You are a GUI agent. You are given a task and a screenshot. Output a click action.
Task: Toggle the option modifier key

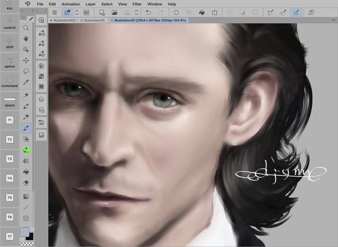tap(10, 62)
